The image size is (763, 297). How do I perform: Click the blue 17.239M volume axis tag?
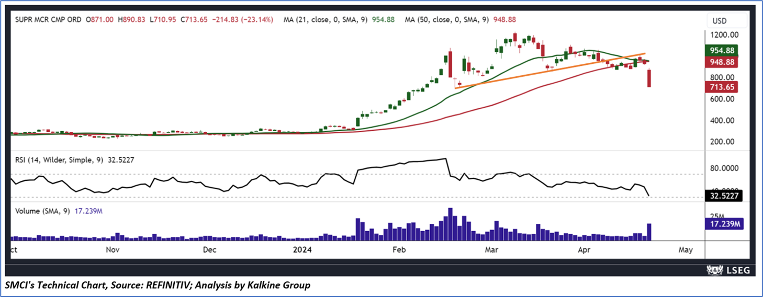tap(725, 224)
